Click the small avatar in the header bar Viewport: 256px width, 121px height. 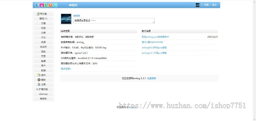click(198, 5)
